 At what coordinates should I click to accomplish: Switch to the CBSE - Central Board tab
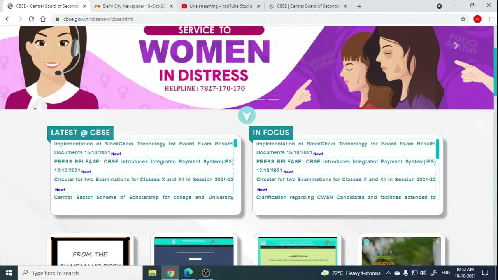pyautogui.click(x=46, y=6)
